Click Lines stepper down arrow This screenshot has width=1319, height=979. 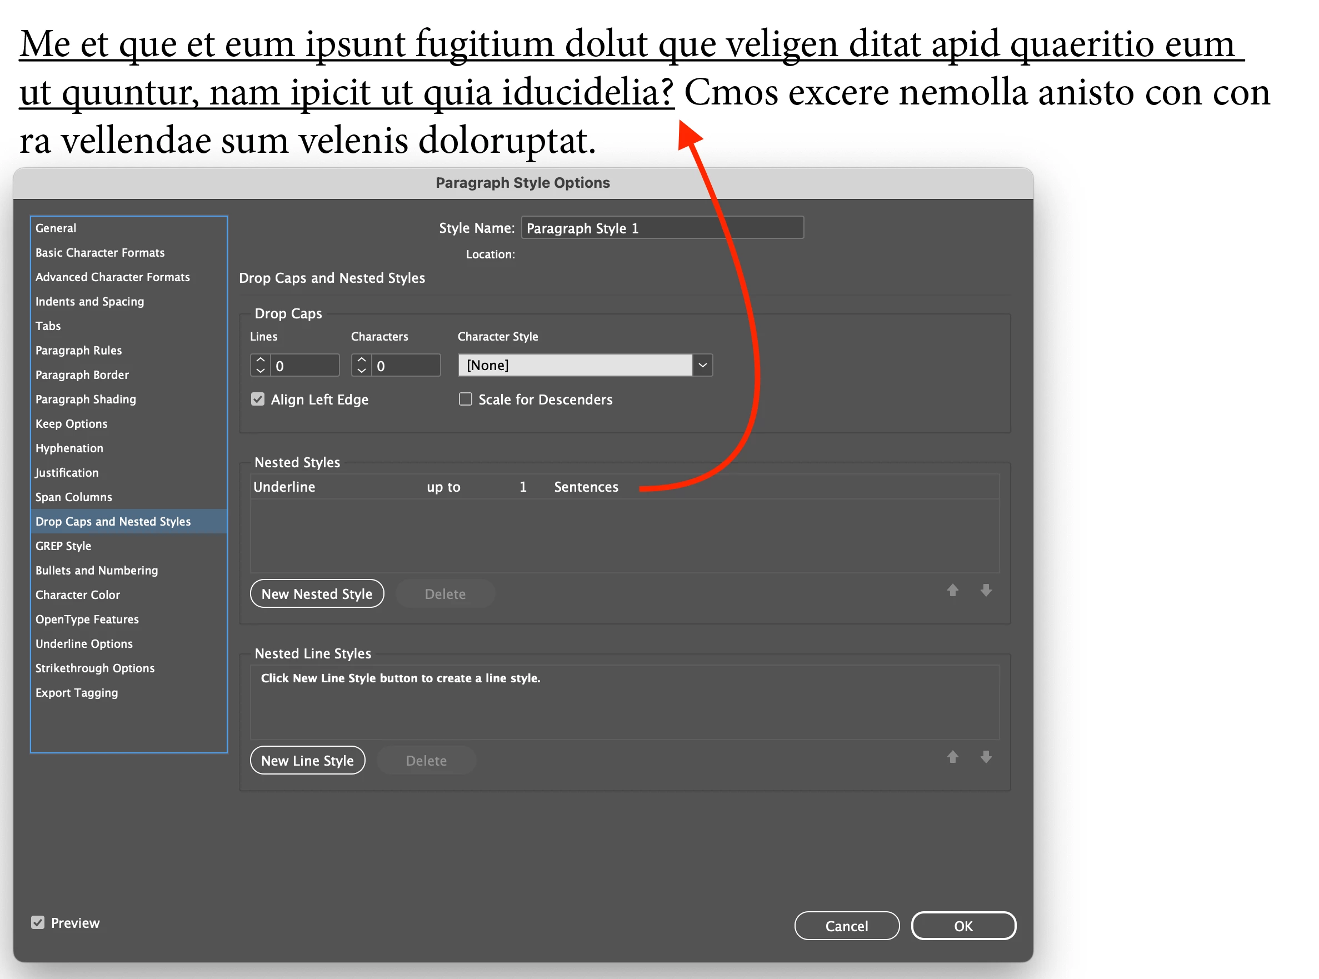tap(261, 371)
